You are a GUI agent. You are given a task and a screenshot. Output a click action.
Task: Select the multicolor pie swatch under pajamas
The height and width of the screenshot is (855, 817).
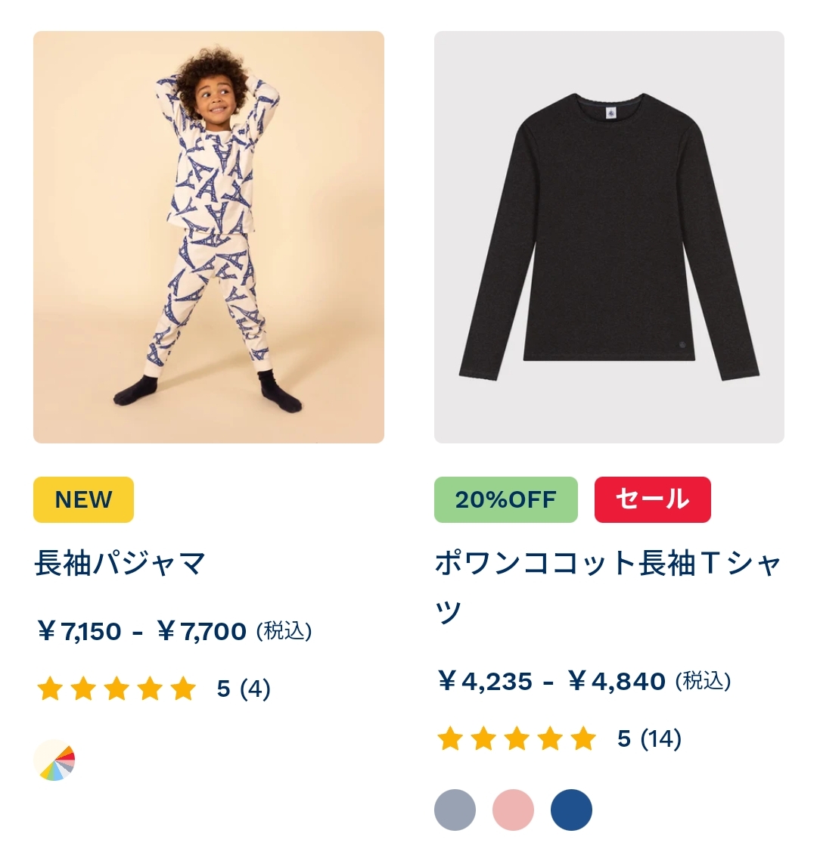[x=54, y=760]
